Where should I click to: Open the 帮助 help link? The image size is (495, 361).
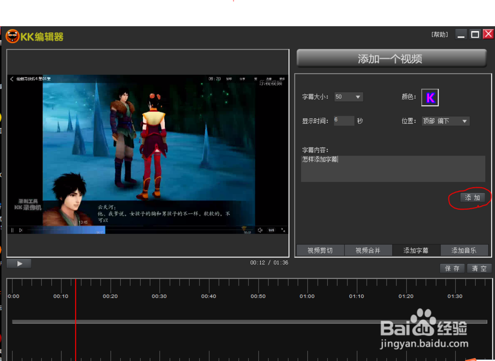[440, 35]
